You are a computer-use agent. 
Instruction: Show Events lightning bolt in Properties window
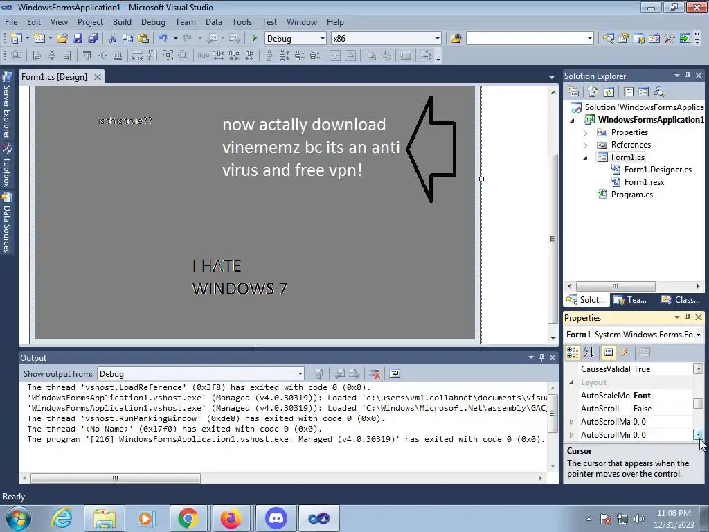tap(625, 353)
